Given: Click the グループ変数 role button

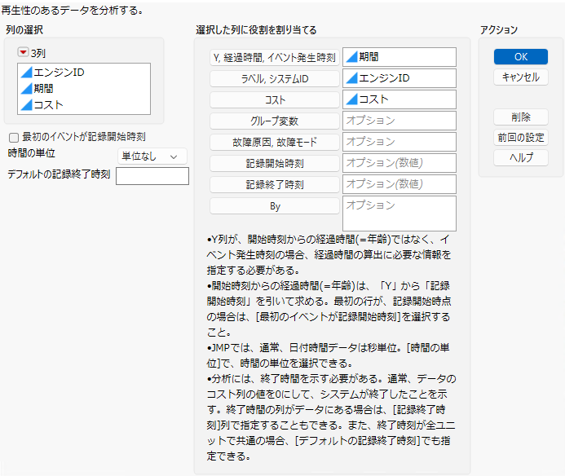Looking at the screenshot, I should pos(274,121).
